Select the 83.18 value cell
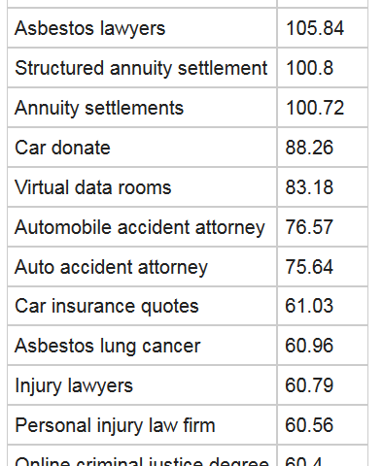 click(323, 187)
